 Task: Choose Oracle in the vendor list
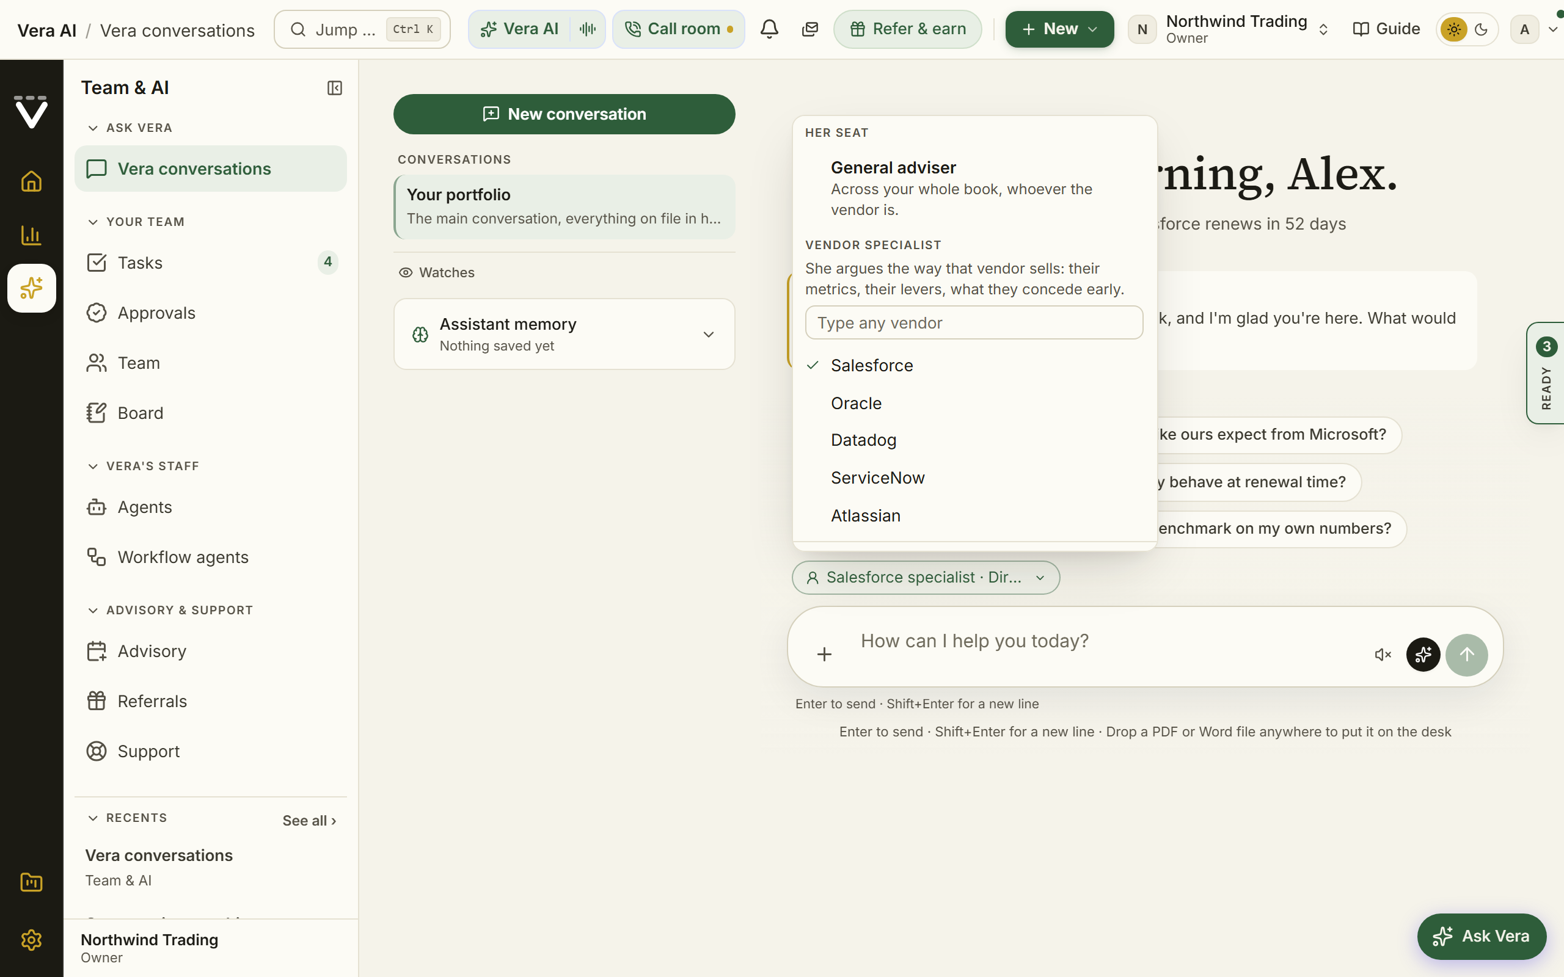click(974, 403)
